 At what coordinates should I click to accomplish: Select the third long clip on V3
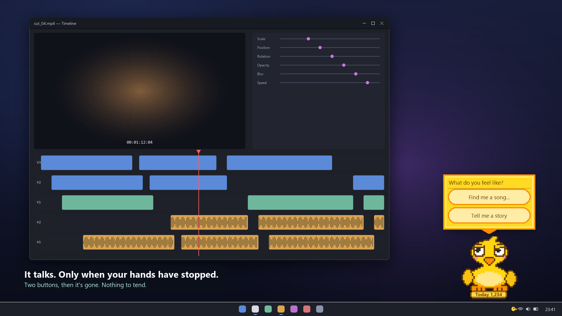tap(279, 163)
